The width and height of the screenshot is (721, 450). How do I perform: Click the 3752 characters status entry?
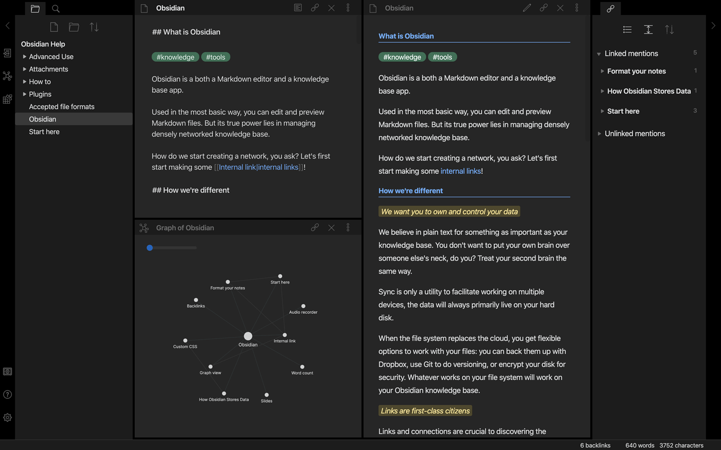point(681,445)
